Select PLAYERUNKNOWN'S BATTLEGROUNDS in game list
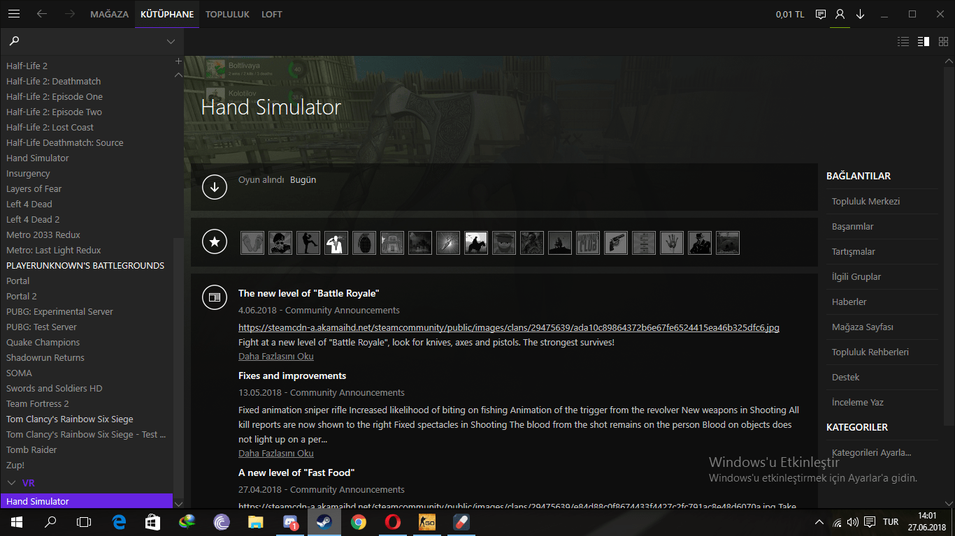 pos(87,265)
